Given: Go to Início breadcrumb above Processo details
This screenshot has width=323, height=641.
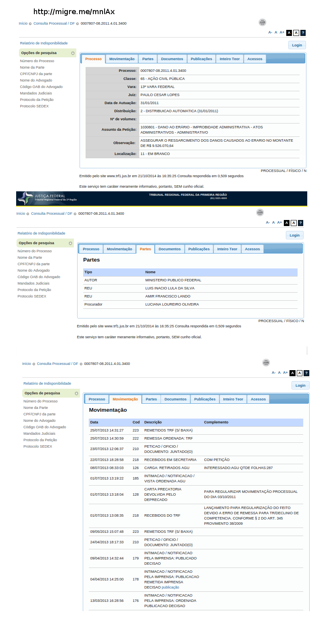Looking at the screenshot, I should (23, 23).
